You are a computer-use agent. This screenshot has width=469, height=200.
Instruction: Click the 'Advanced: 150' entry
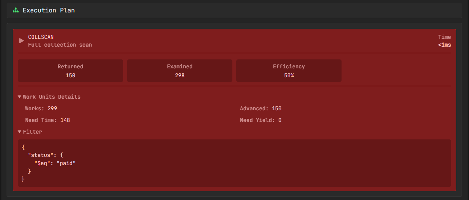pos(261,108)
